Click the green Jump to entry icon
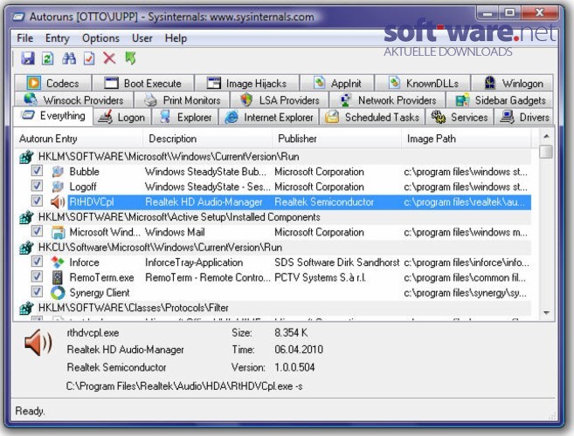The width and height of the screenshot is (574, 436). (130, 58)
